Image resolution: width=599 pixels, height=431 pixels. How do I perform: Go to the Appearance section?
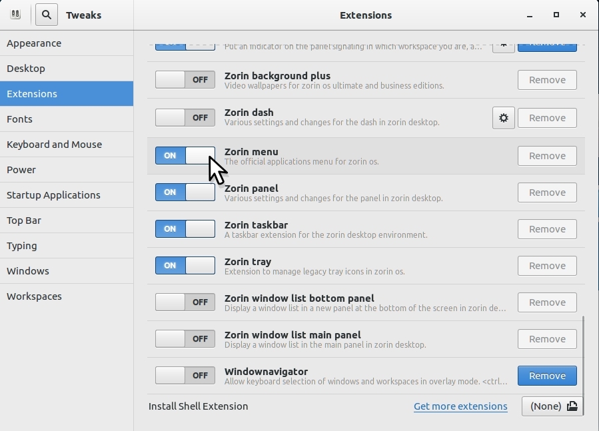34,43
